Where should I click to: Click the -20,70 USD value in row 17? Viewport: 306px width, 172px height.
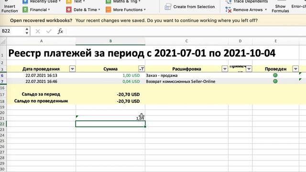129,95
